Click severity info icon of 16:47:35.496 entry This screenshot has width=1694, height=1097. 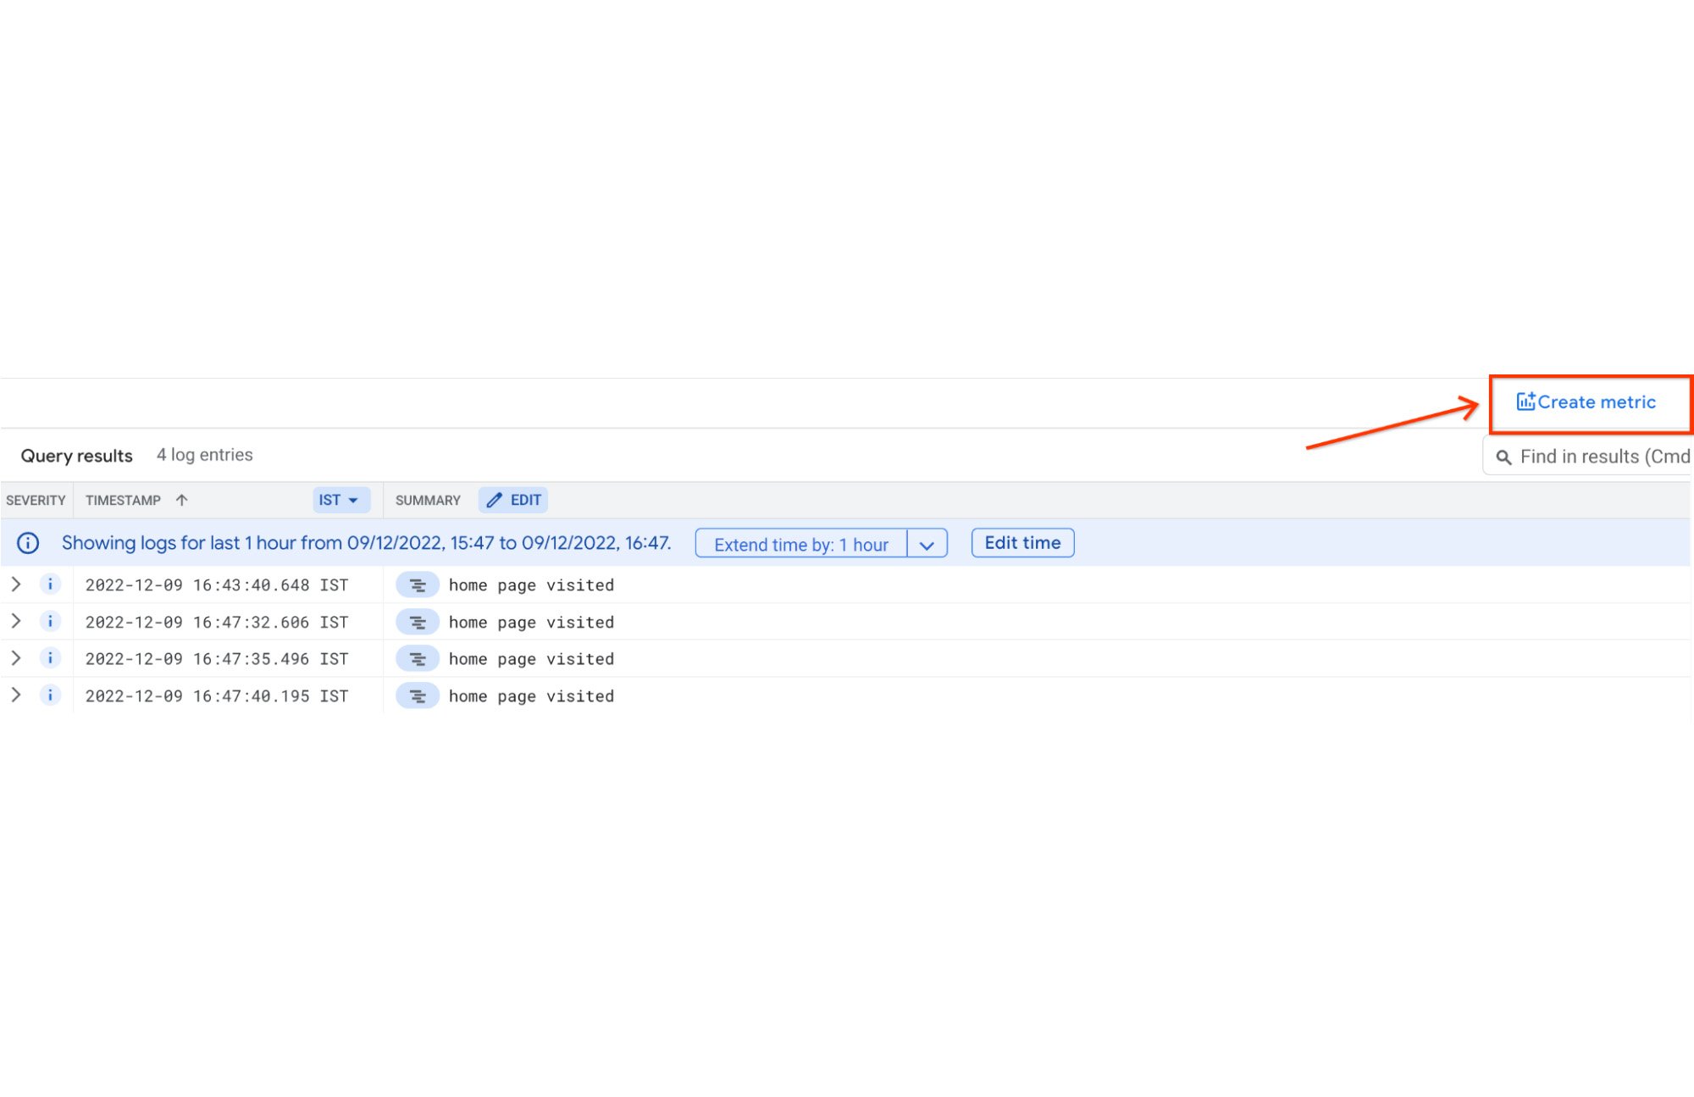pos(50,658)
